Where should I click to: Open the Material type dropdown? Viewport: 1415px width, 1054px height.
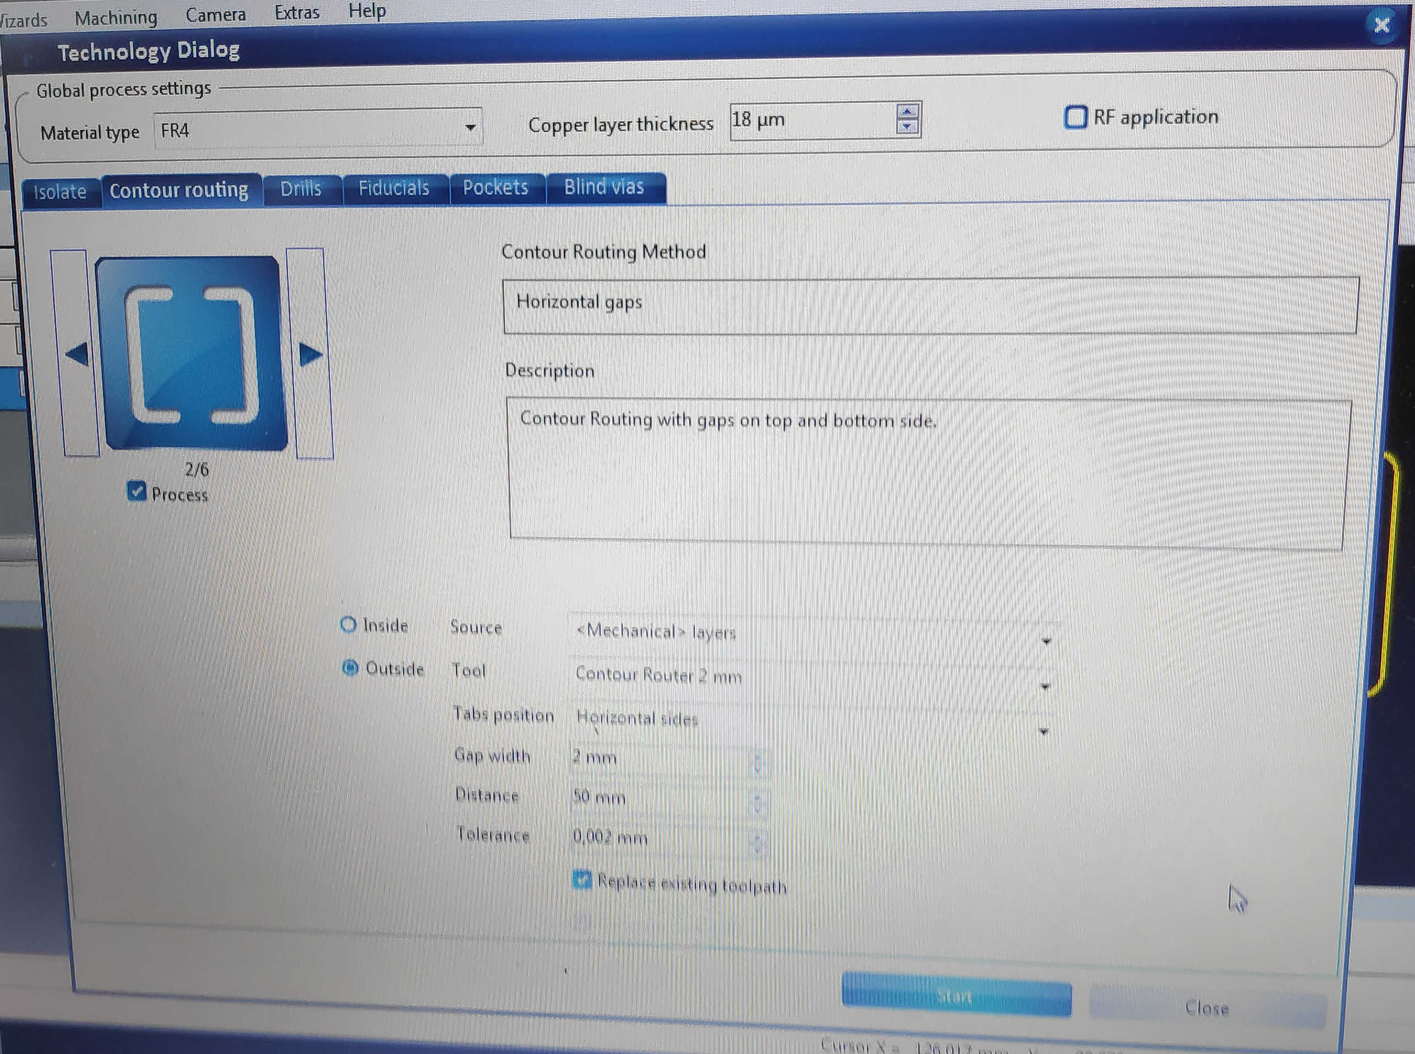pyautogui.click(x=471, y=128)
